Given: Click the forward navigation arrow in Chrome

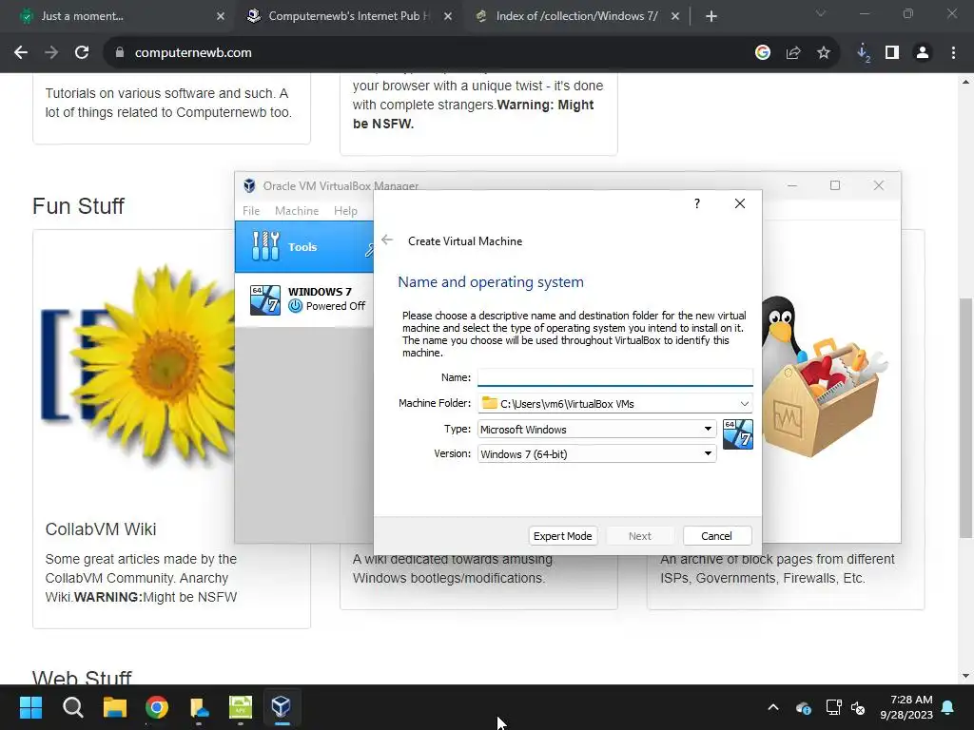Looking at the screenshot, I should 51,53.
